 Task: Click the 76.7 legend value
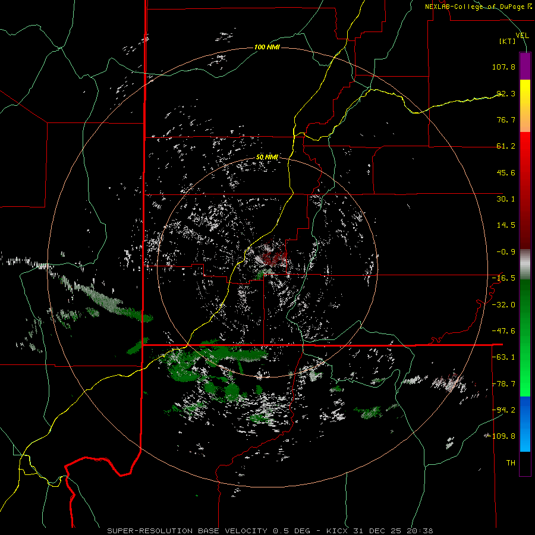coord(506,119)
